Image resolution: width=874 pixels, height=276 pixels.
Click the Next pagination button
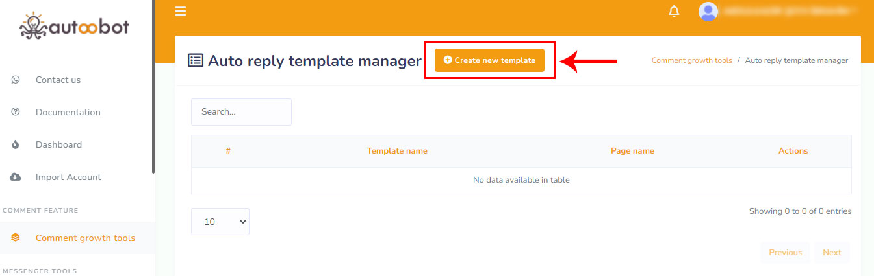coord(832,253)
